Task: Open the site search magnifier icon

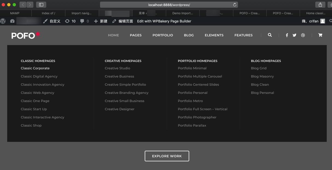Action: [x=270, y=35]
